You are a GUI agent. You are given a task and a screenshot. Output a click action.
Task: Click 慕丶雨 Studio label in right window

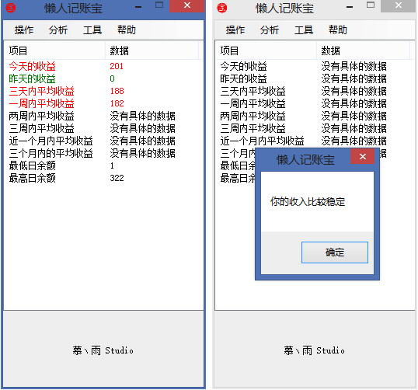pos(314,350)
